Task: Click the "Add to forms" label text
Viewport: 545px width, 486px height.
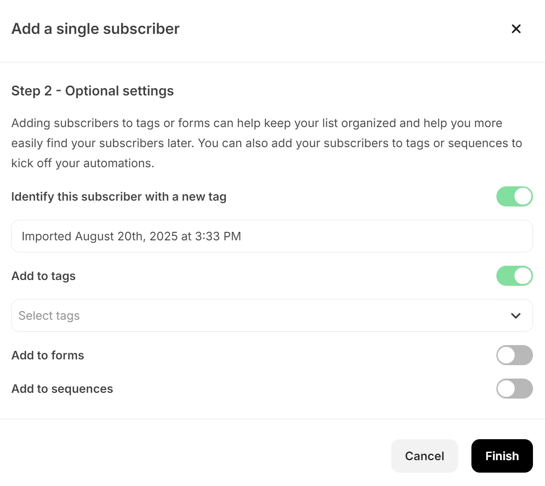Action: (x=48, y=355)
